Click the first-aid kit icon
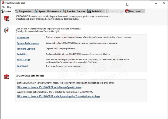This screenshot has width=168, height=119. click(x=7, y=30)
